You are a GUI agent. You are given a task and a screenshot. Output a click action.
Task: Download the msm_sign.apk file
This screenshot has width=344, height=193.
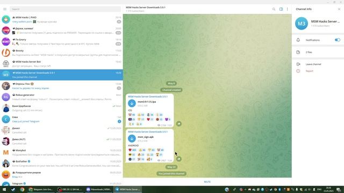coord(132,138)
